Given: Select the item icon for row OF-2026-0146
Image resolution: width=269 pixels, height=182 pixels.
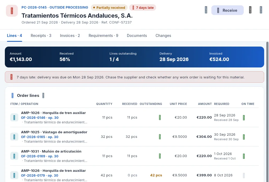Looking at the screenshot, I should tap(14, 117).
